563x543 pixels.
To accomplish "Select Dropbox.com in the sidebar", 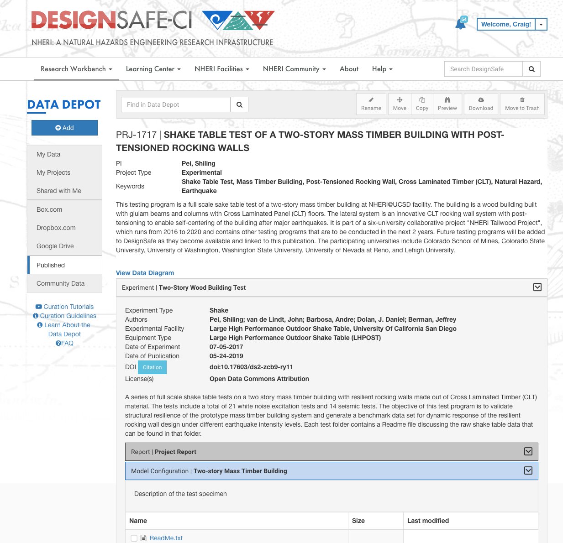I will pyautogui.click(x=64, y=228).
